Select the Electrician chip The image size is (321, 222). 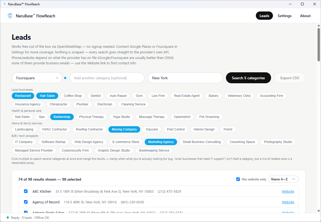105,104
